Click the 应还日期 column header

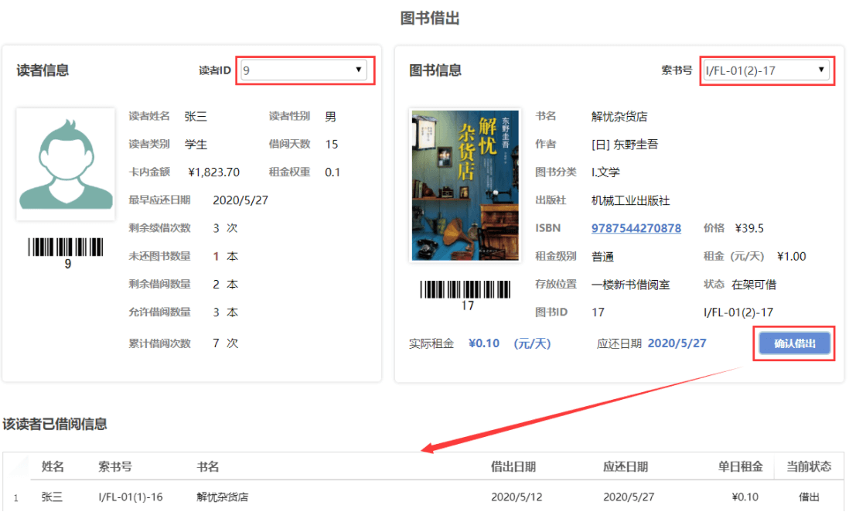pos(625,466)
